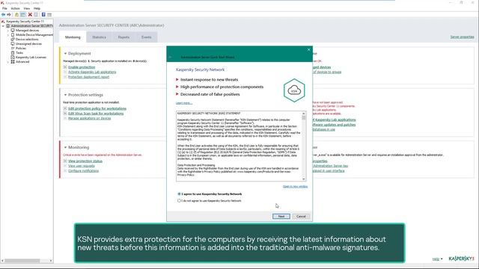Open the Help dropdown beside the Kaspersky logo

(x=437, y=259)
